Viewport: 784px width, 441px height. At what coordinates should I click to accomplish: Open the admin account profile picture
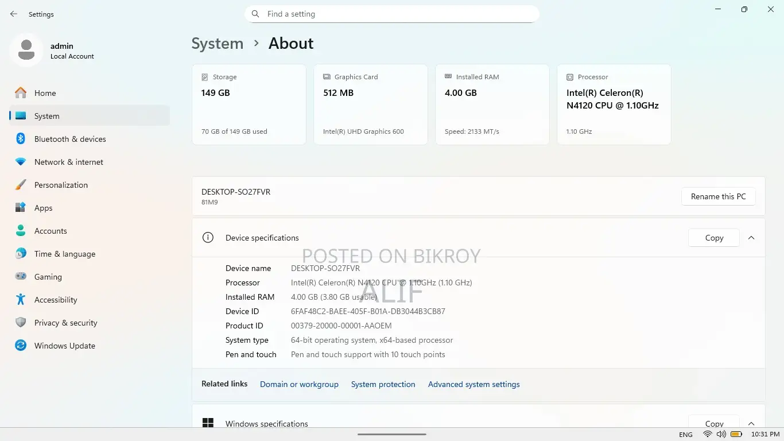(26, 50)
